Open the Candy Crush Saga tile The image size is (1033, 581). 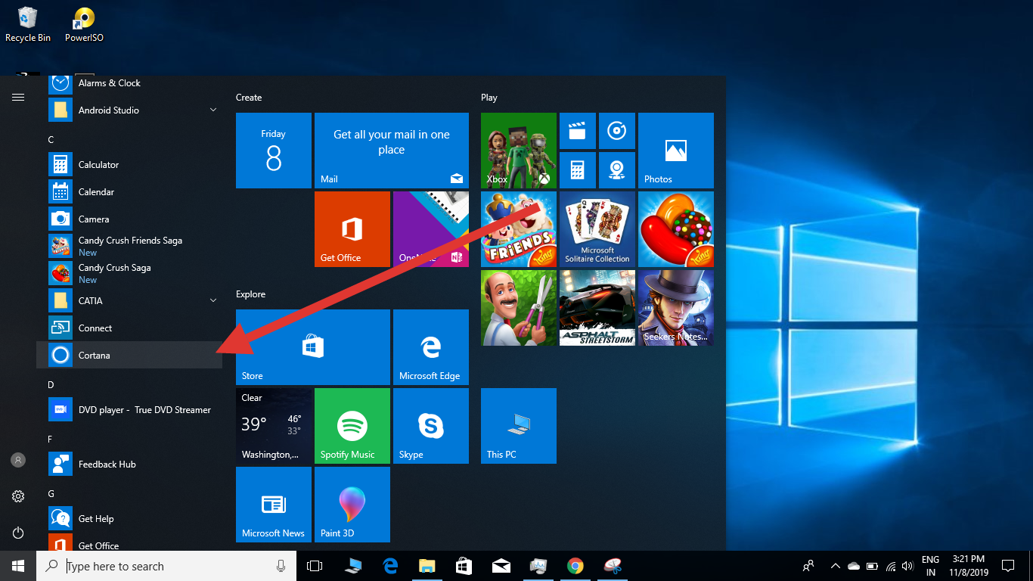tap(676, 229)
